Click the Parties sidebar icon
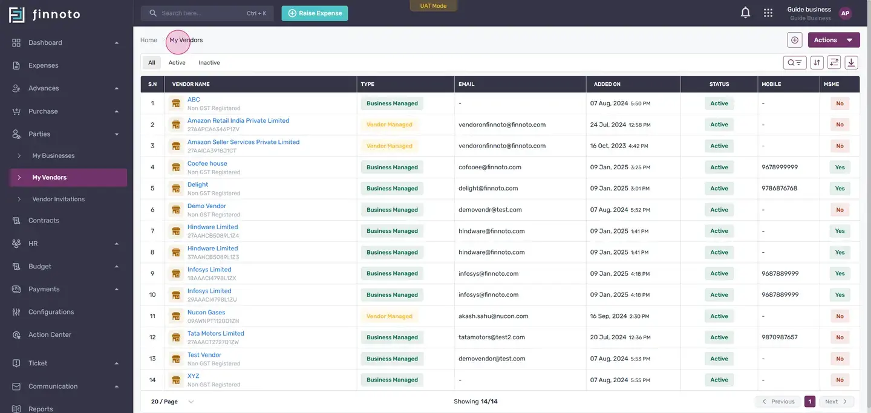This screenshot has height=413, width=871. click(x=16, y=134)
